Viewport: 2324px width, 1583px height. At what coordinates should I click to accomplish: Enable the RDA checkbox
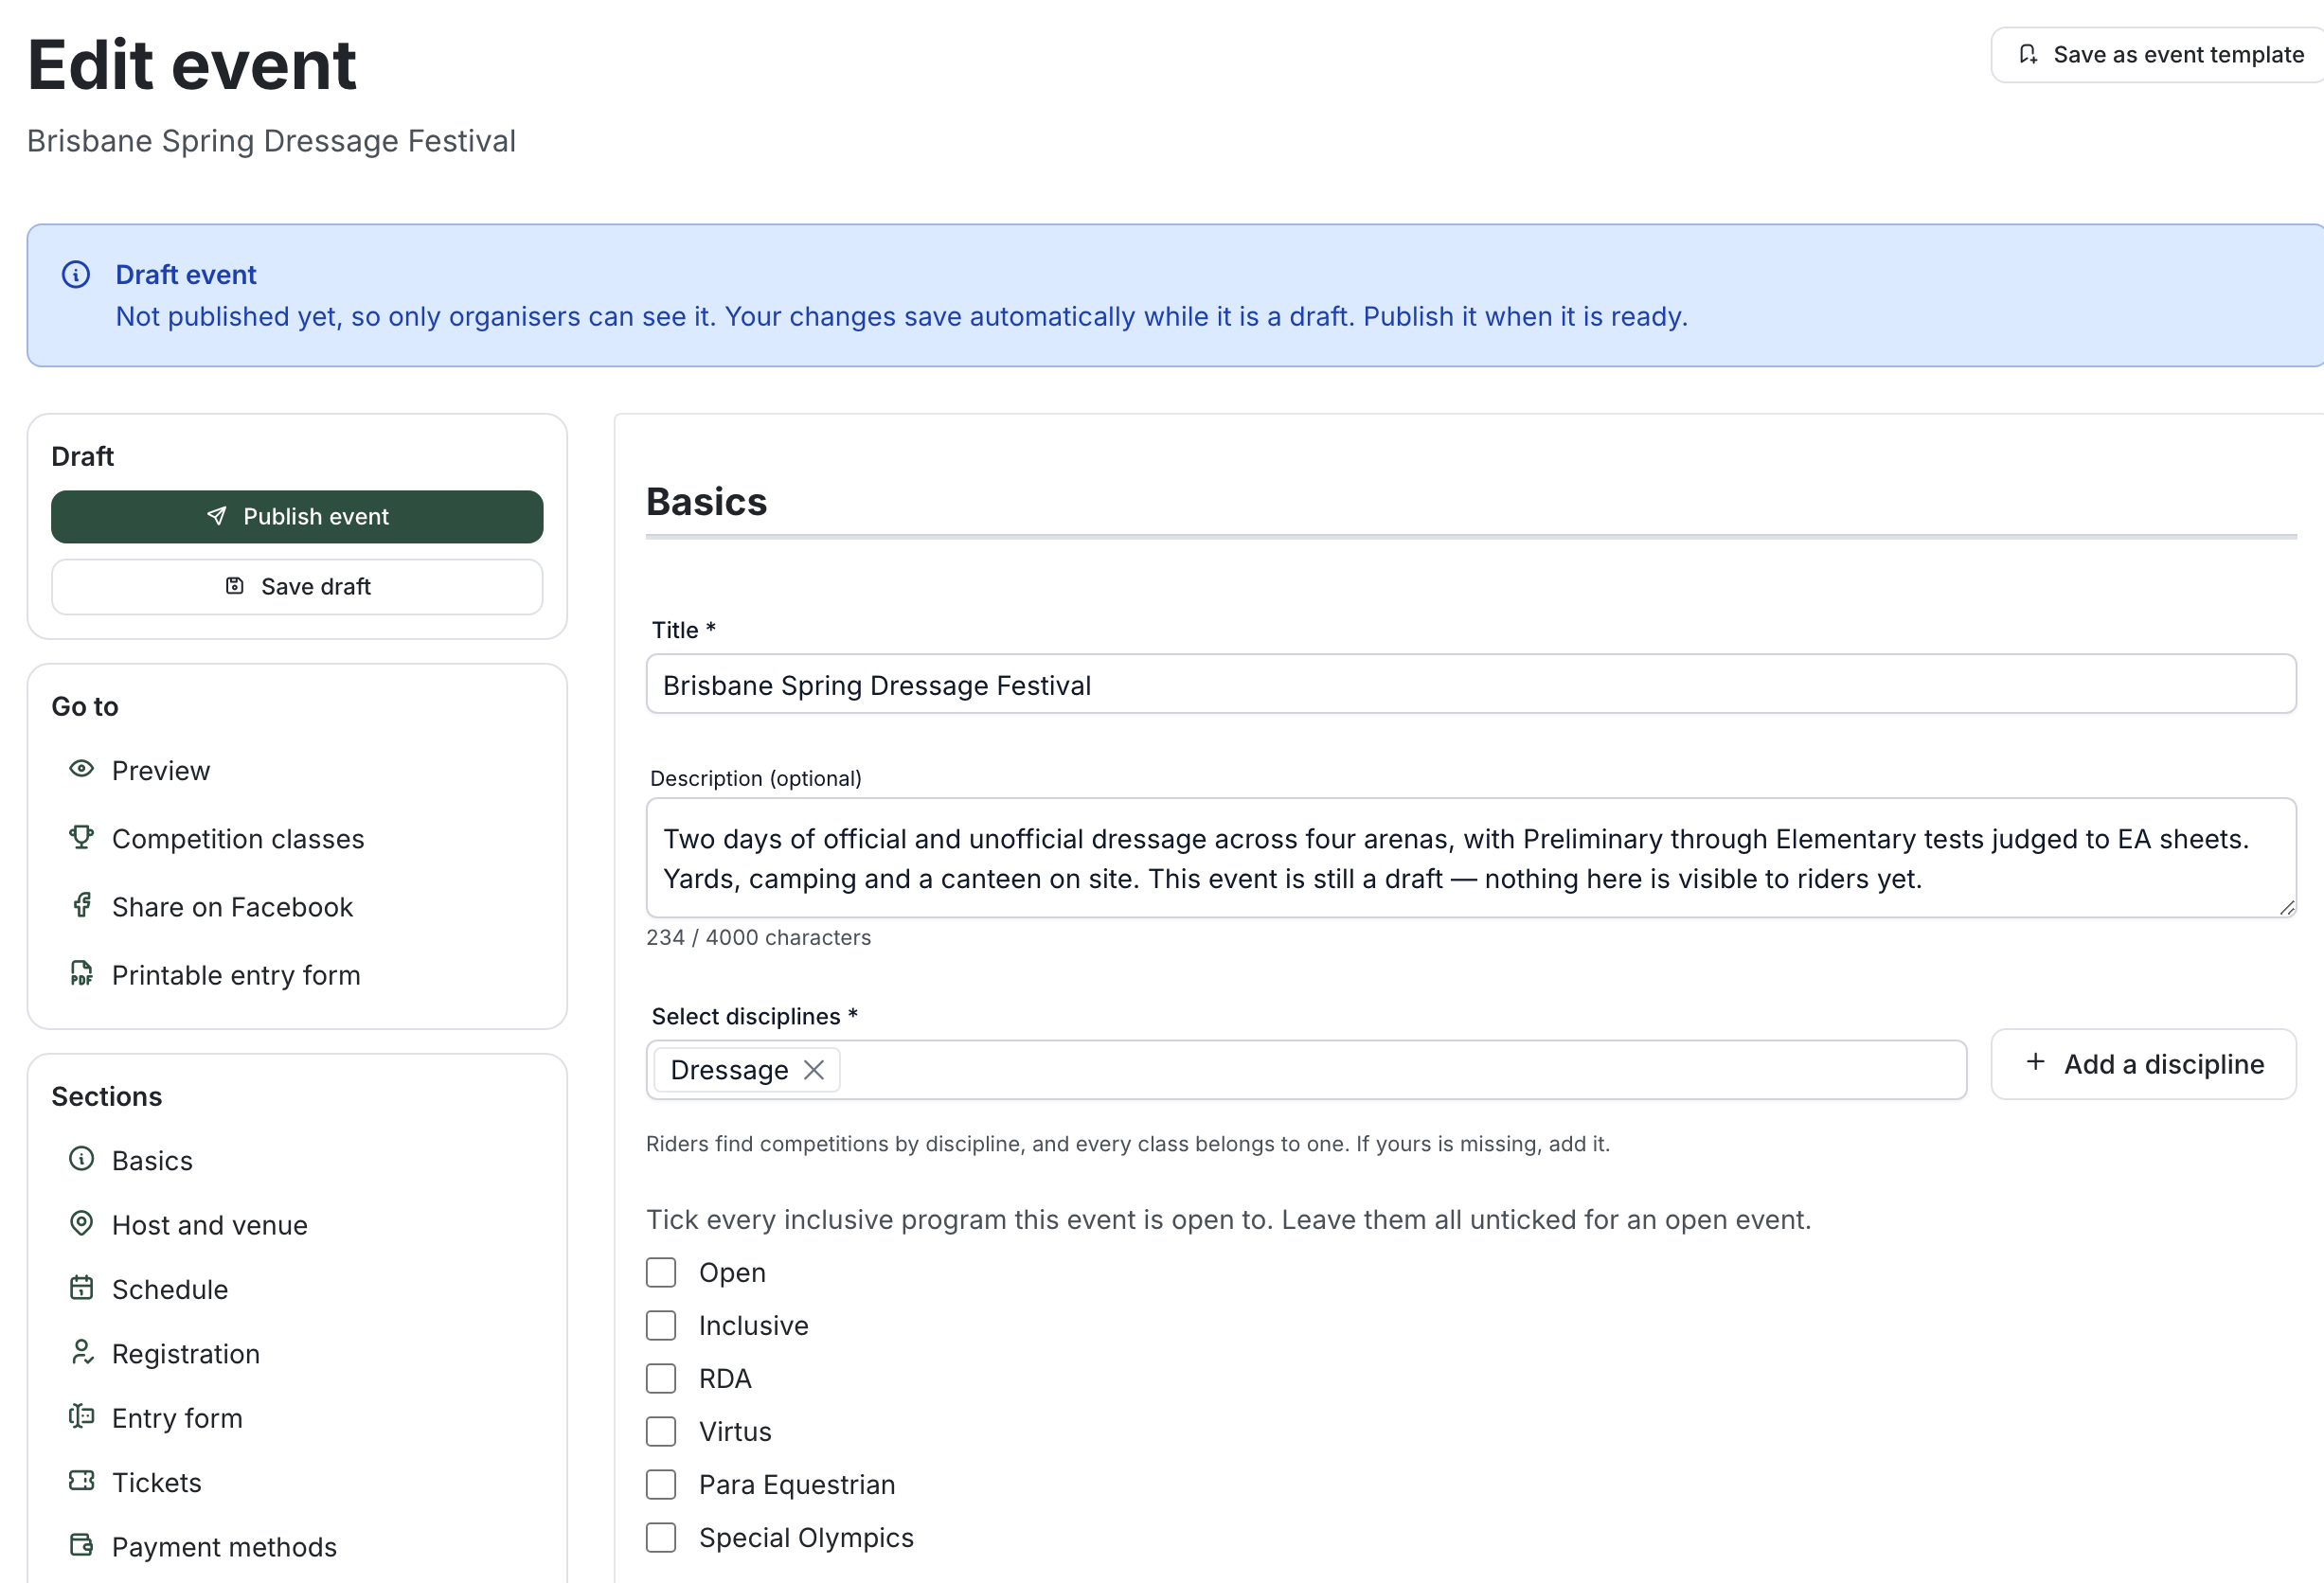(661, 1379)
